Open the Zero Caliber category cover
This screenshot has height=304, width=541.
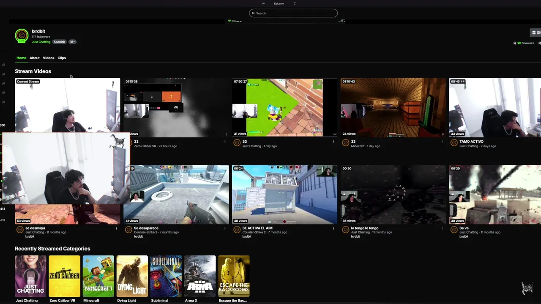(64, 276)
